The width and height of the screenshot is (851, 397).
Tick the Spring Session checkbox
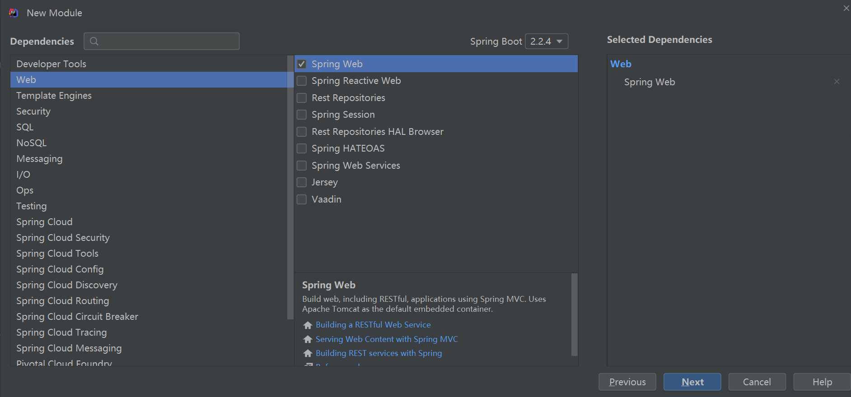pyautogui.click(x=302, y=115)
